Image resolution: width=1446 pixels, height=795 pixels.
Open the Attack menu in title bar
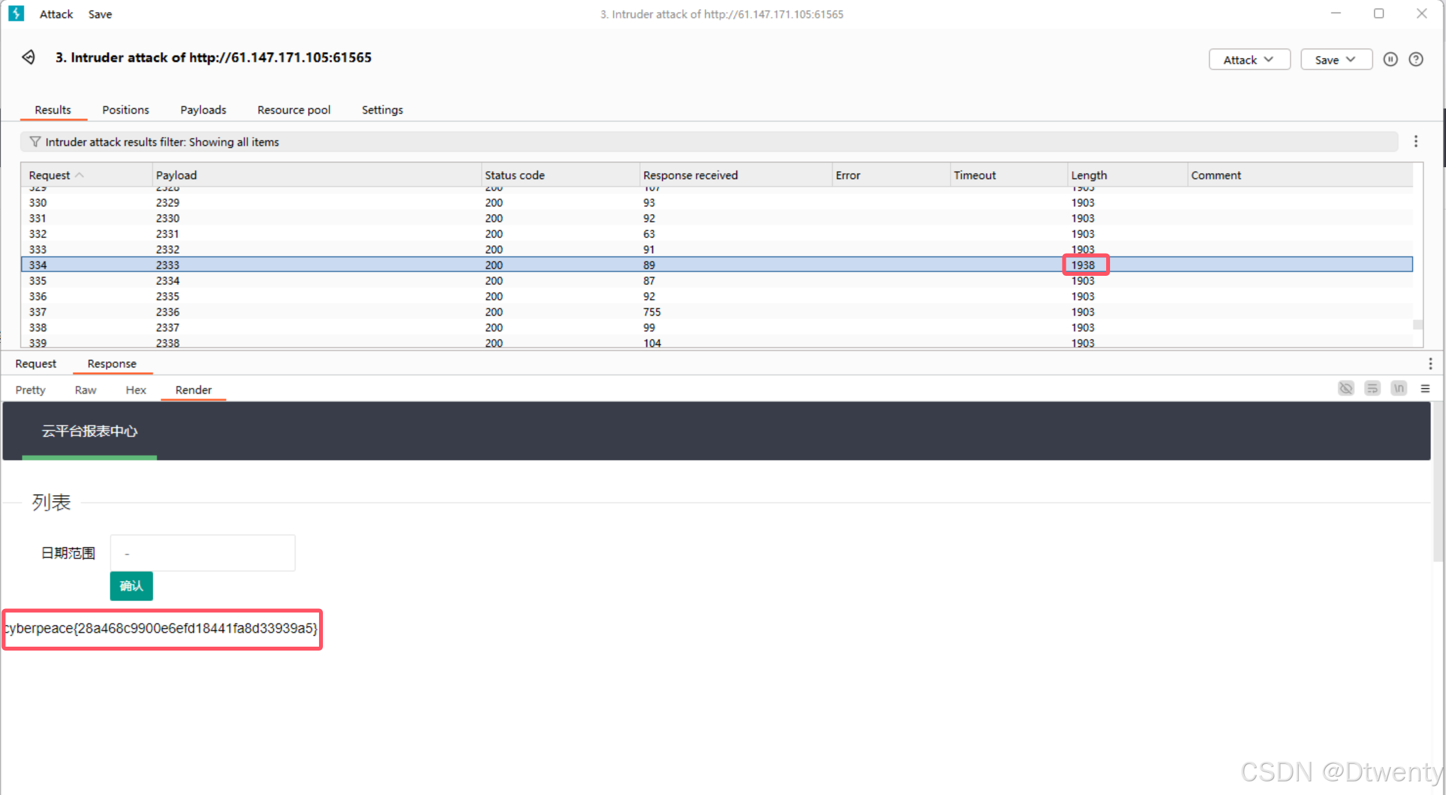56,14
